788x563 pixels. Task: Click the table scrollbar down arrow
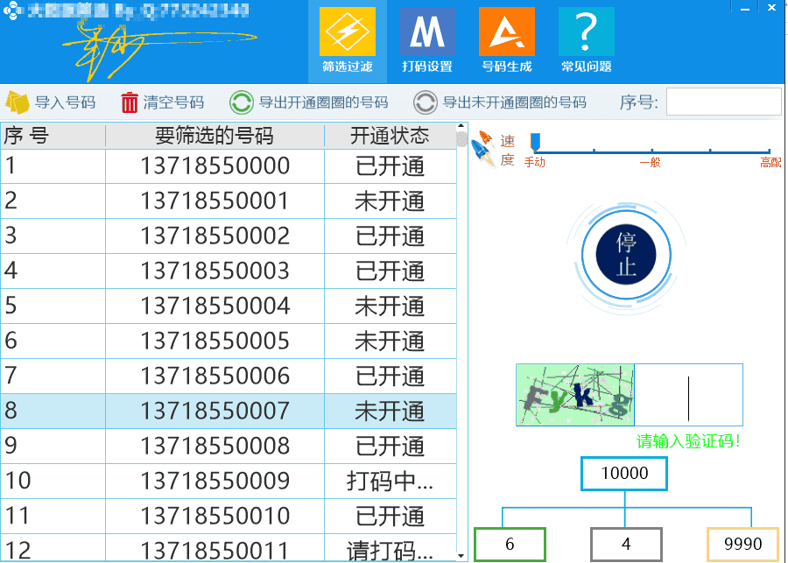[x=462, y=553]
